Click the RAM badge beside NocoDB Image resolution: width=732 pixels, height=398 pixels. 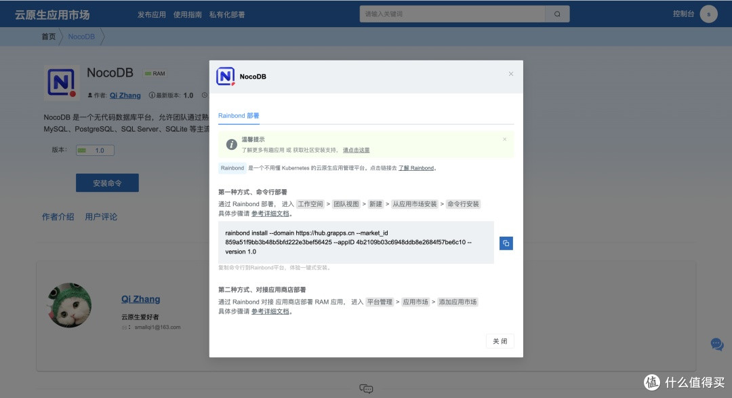point(155,73)
